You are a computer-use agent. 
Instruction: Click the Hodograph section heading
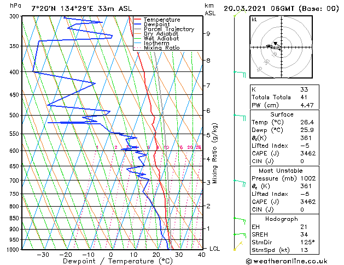click(x=282, y=219)
